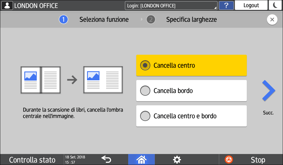Click the Logout button
Image resolution: width=283 pixels, height=165 pixels.
tap(251, 5)
